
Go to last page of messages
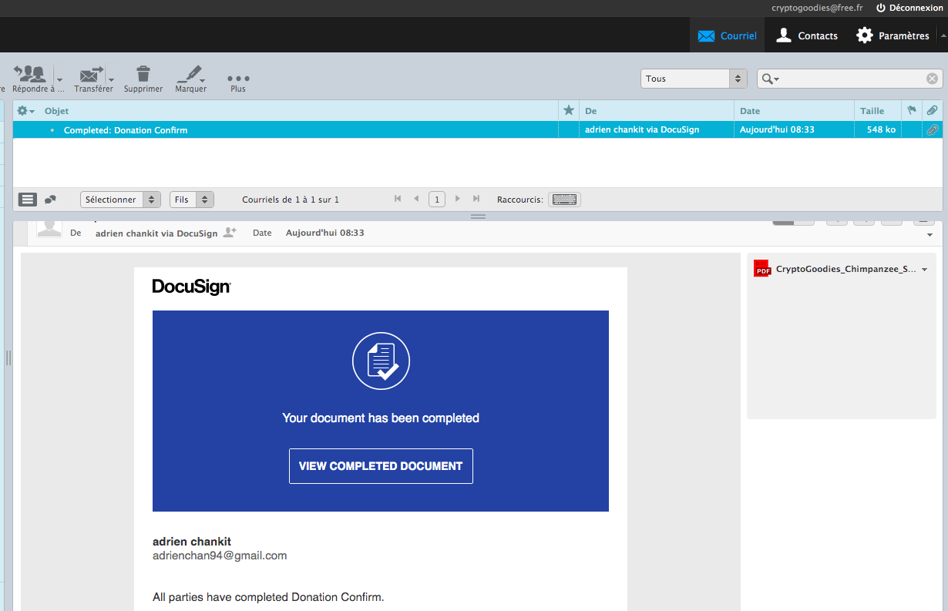coord(476,199)
